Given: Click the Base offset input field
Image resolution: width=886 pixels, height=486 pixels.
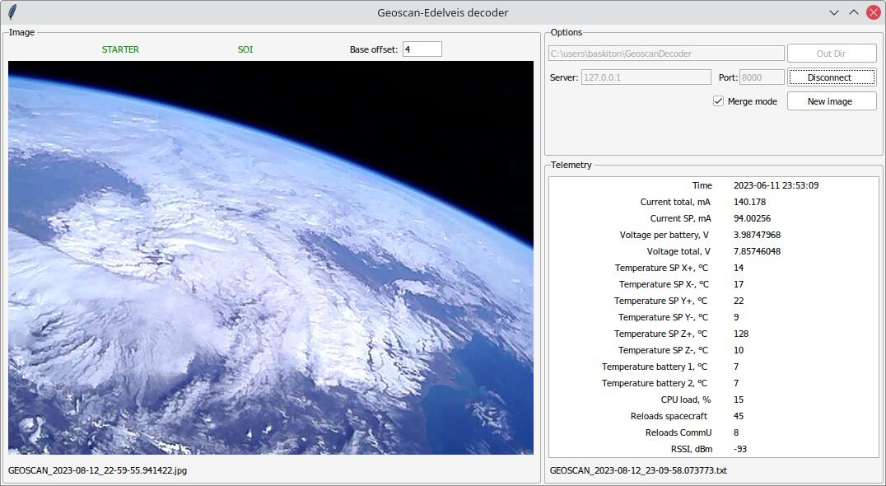Looking at the screenshot, I should point(422,49).
